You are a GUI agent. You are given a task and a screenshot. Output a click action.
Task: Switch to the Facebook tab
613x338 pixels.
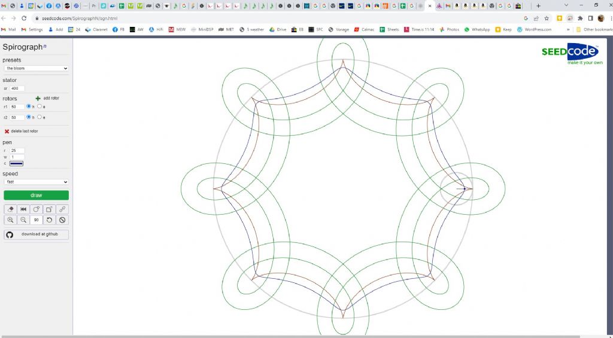coord(49,6)
